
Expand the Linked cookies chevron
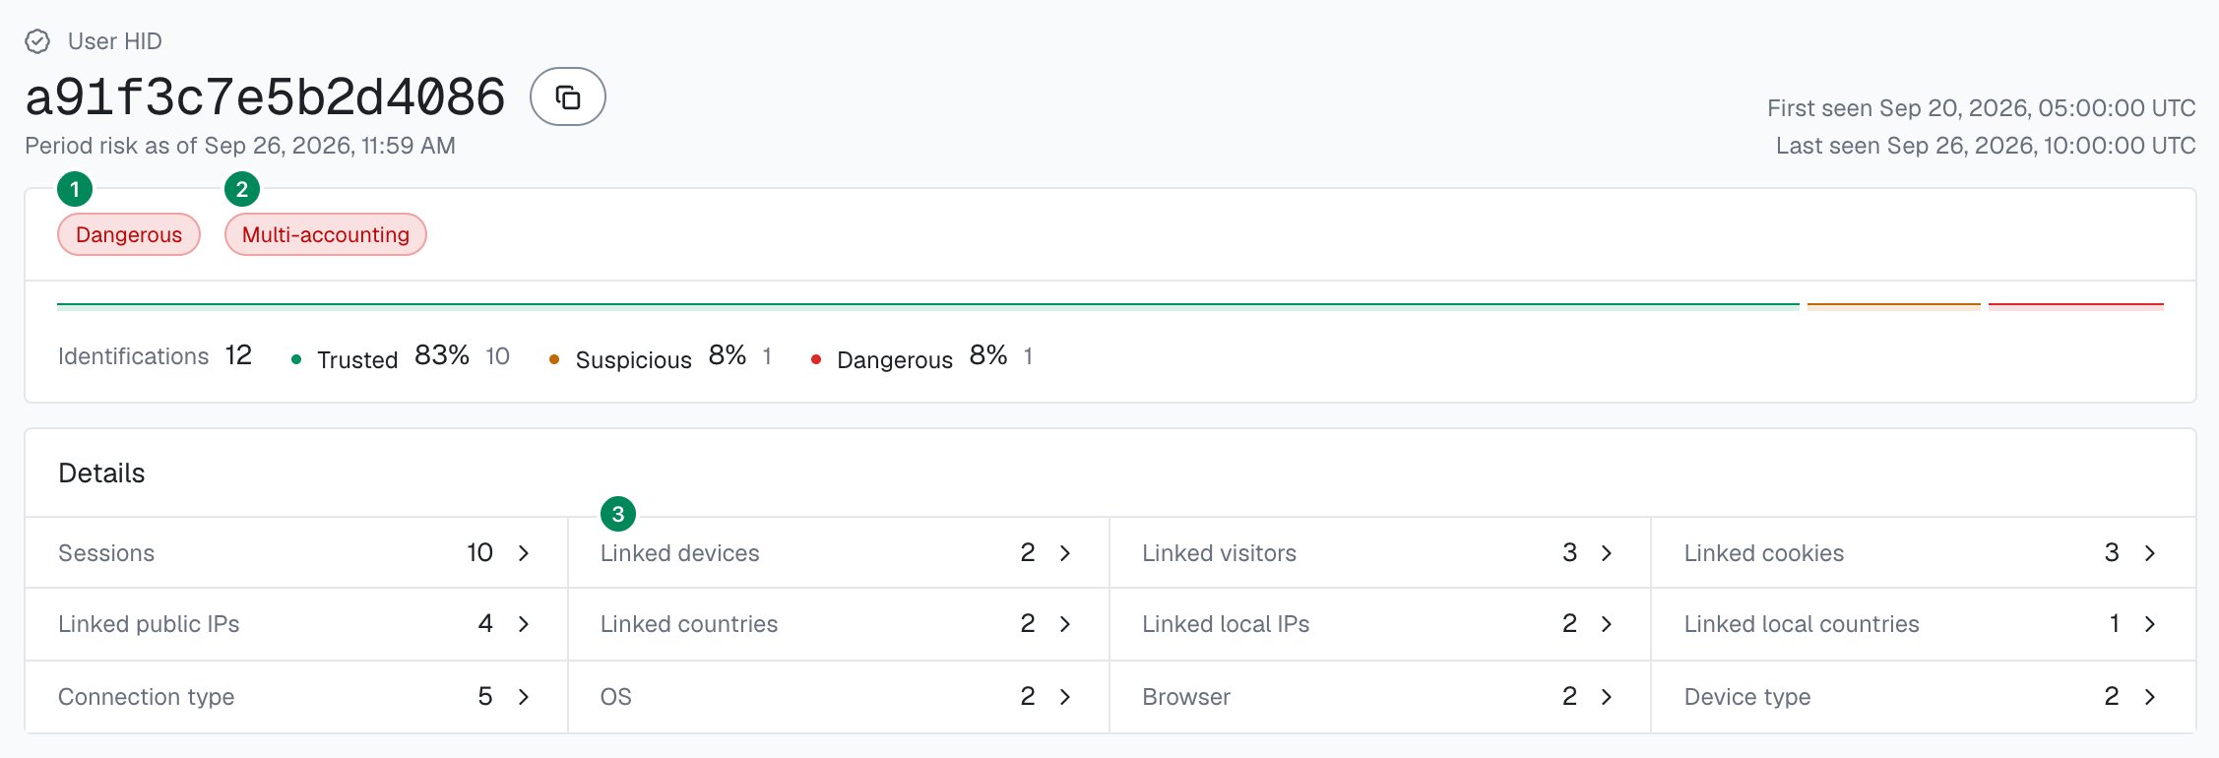coord(2150,553)
